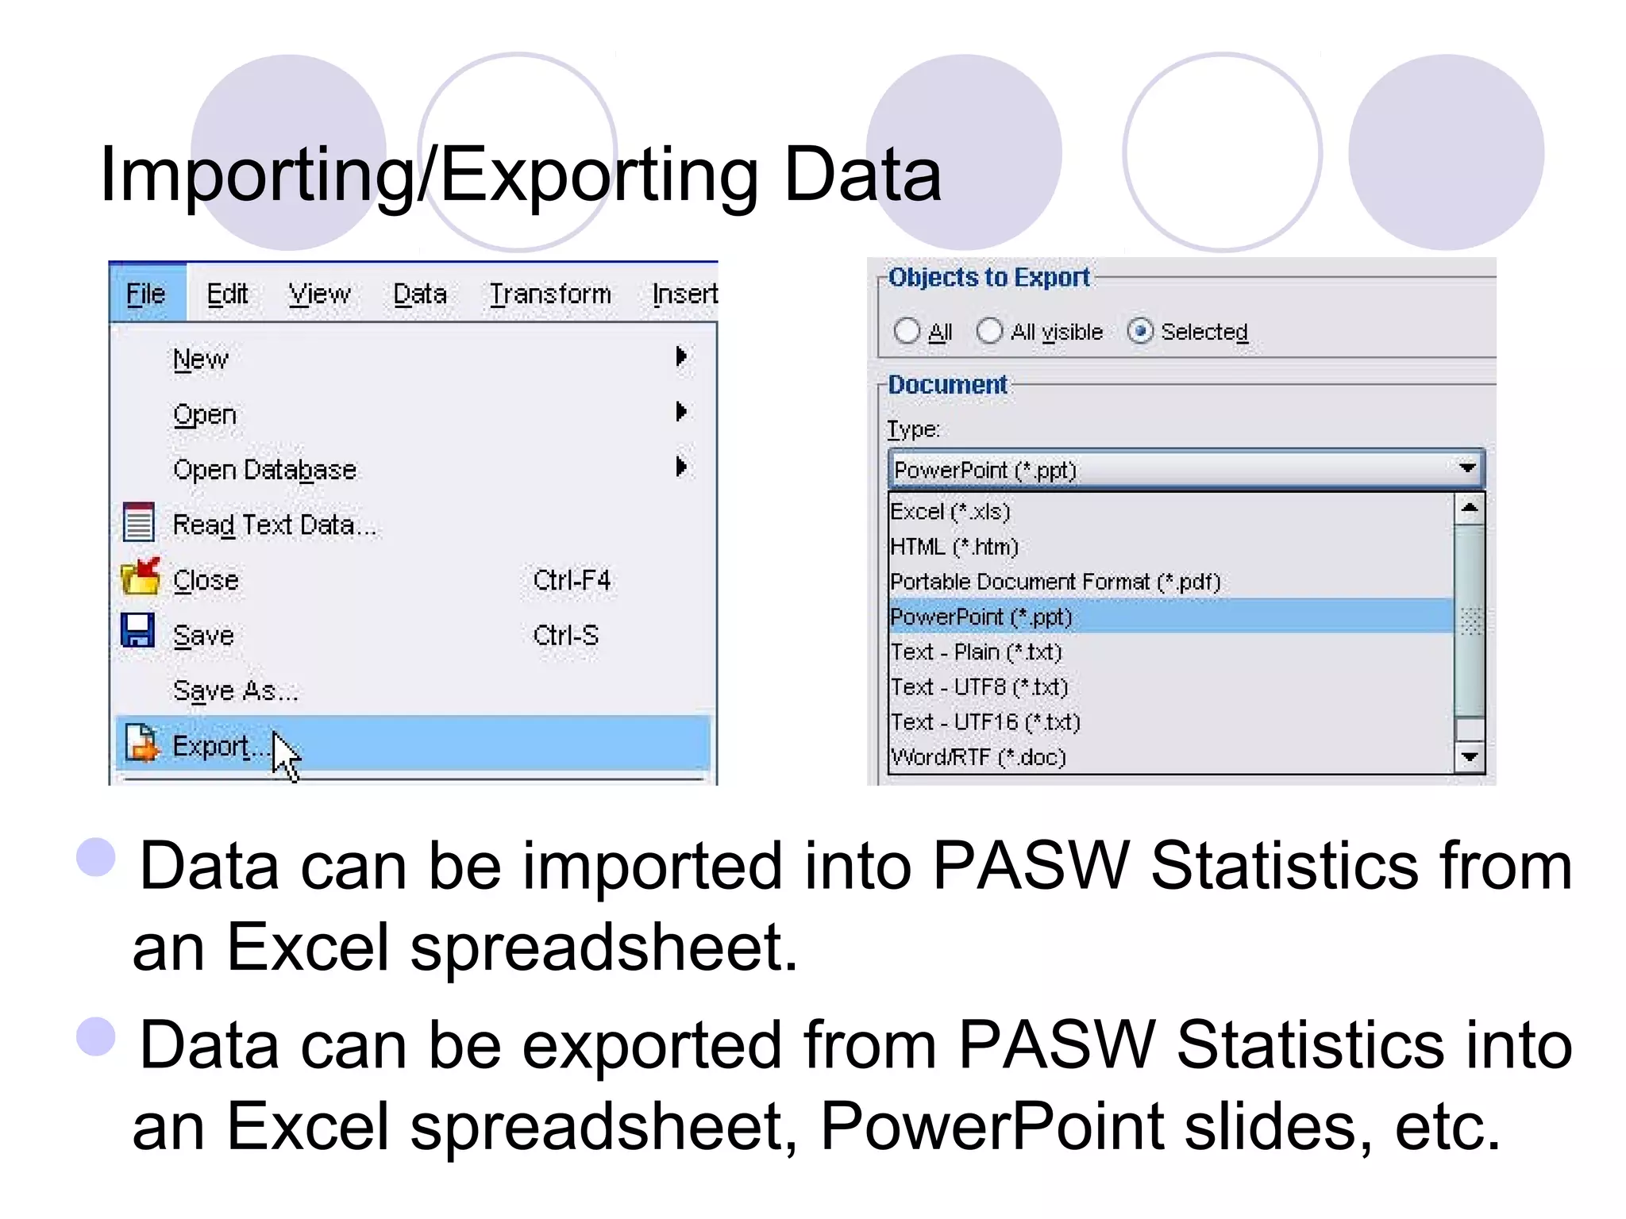Select Word/RTF (*.doc) option

[x=1171, y=756]
